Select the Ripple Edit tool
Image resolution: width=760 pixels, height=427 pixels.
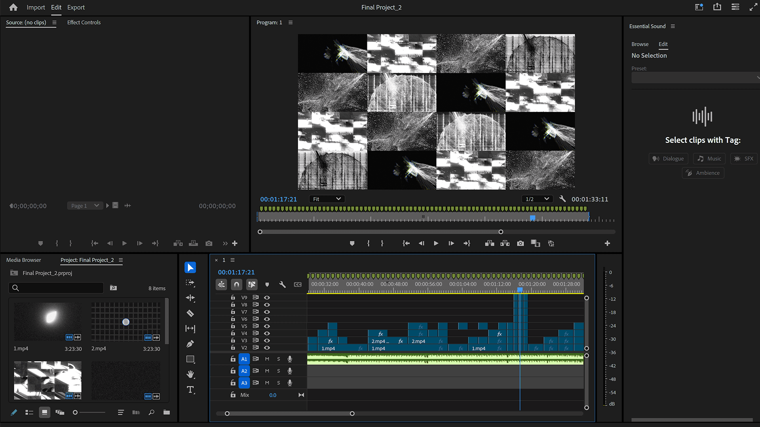click(x=190, y=298)
